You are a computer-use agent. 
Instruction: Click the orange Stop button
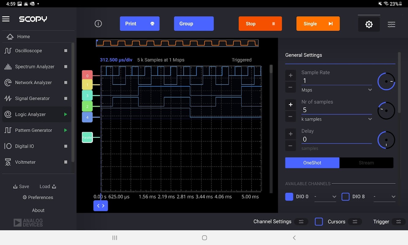click(260, 24)
